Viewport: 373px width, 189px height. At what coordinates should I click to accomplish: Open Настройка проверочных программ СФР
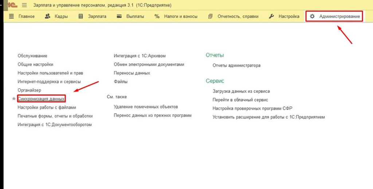tap(252, 108)
